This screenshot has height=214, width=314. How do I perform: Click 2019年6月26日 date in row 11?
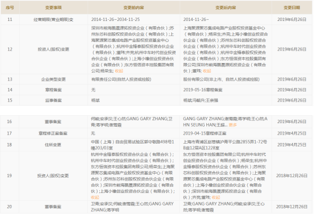[x=292, y=19]
